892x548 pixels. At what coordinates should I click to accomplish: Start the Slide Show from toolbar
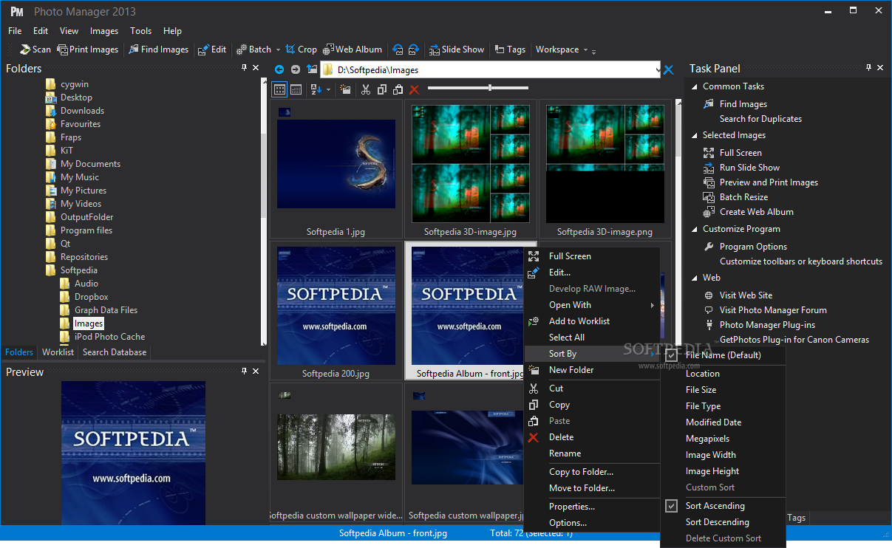457,49
